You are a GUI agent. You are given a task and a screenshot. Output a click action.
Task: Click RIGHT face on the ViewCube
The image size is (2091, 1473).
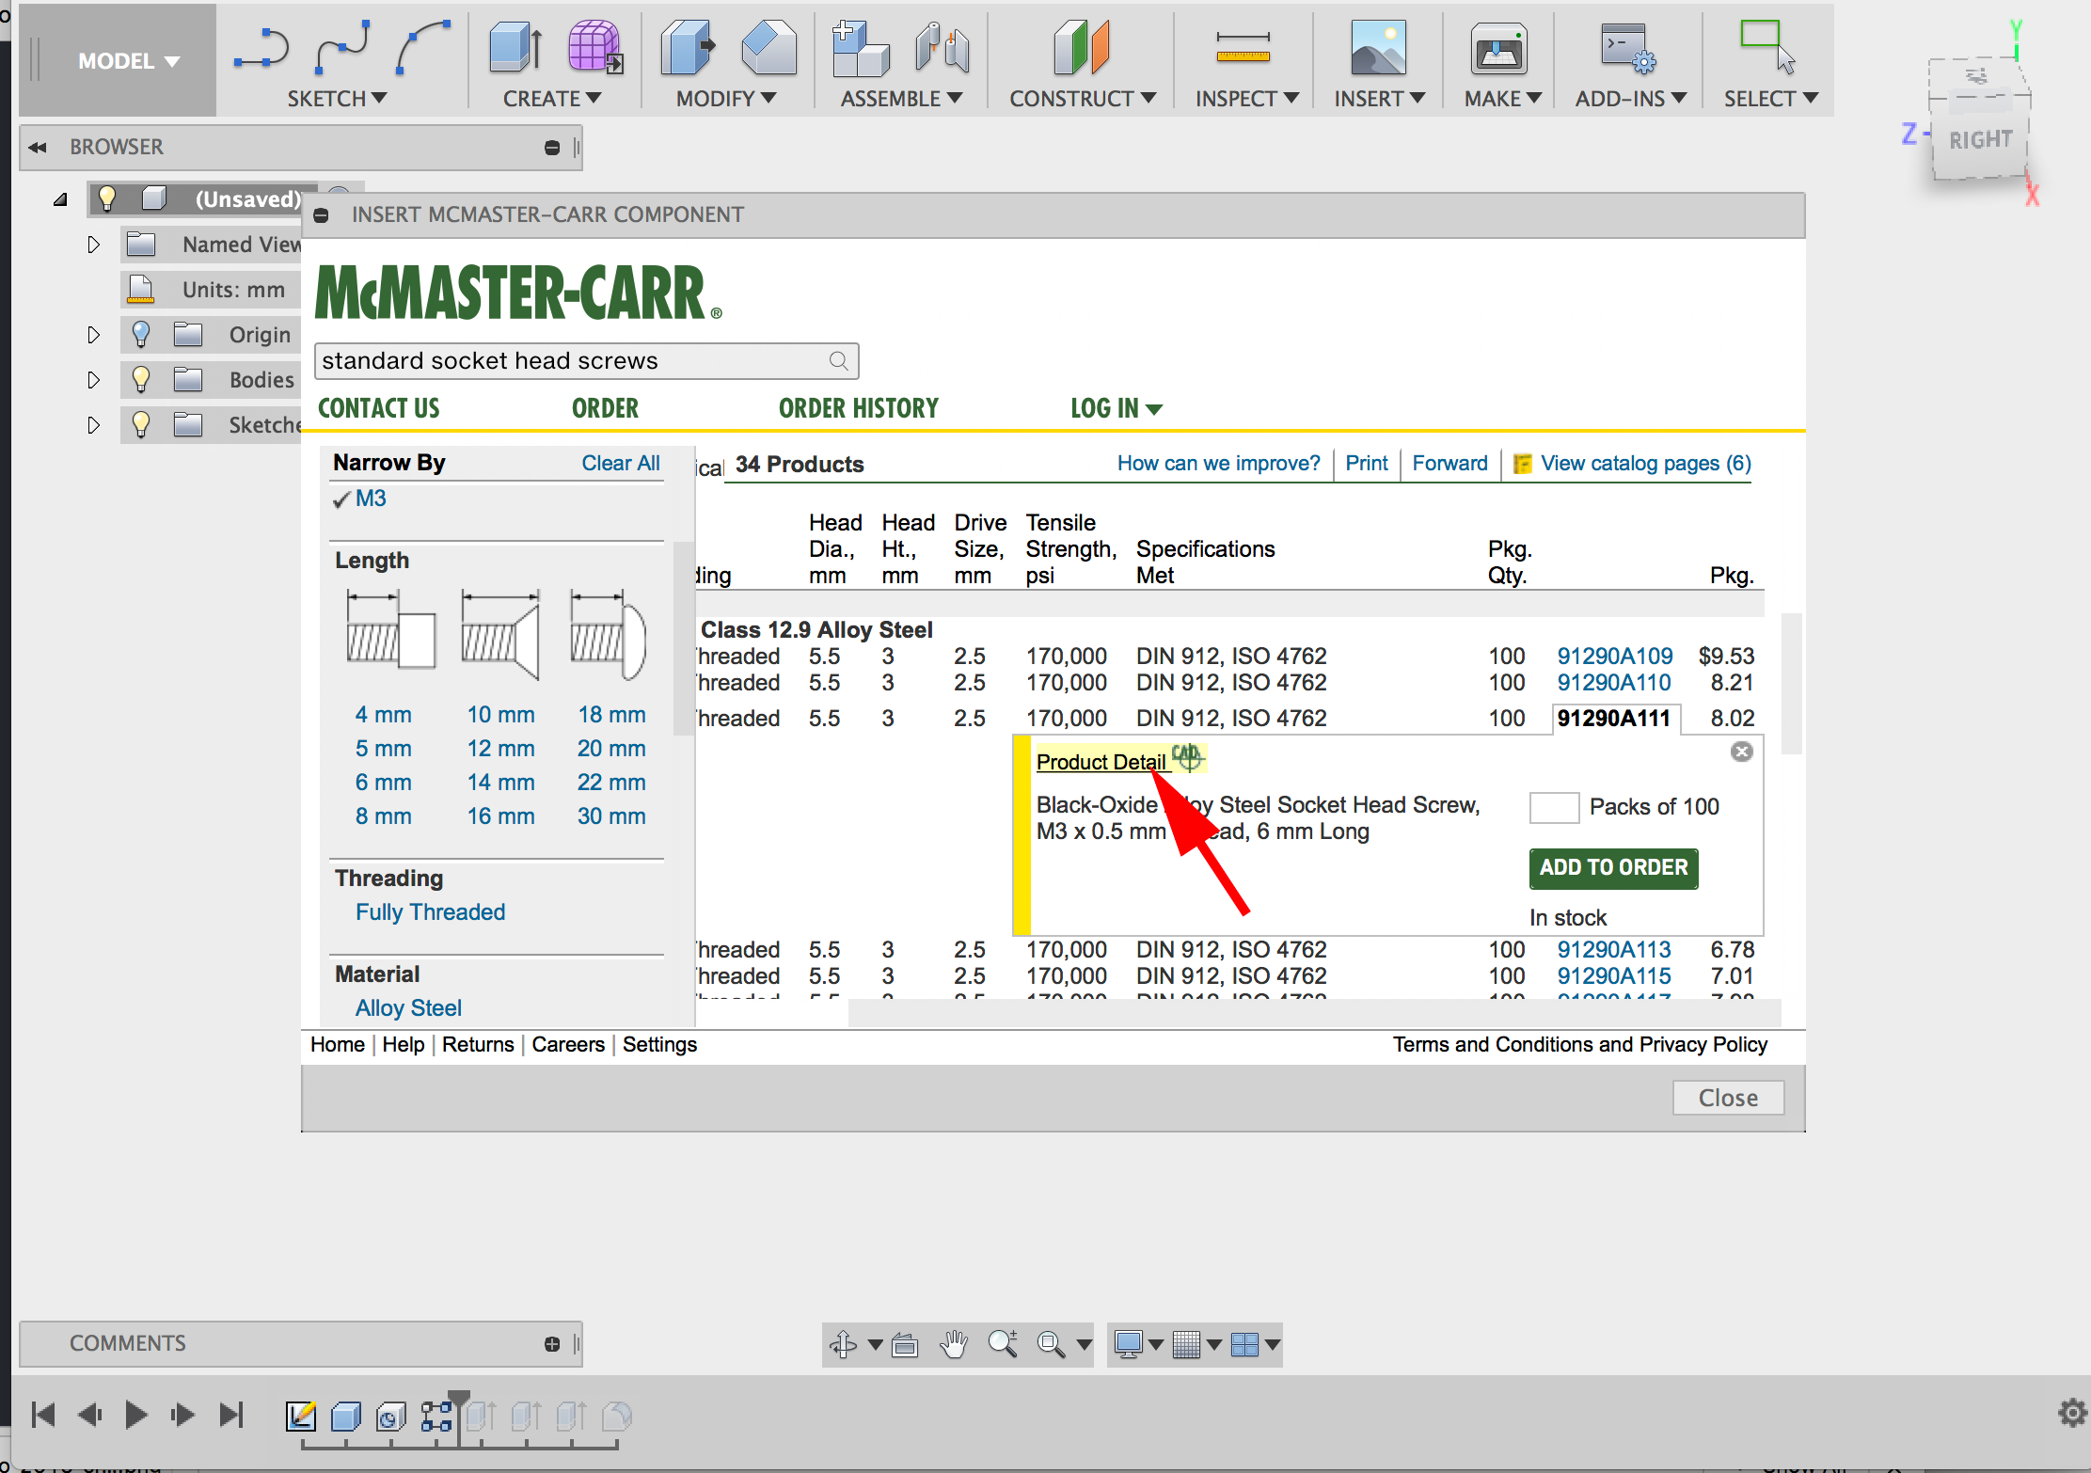click(1980, 140)
